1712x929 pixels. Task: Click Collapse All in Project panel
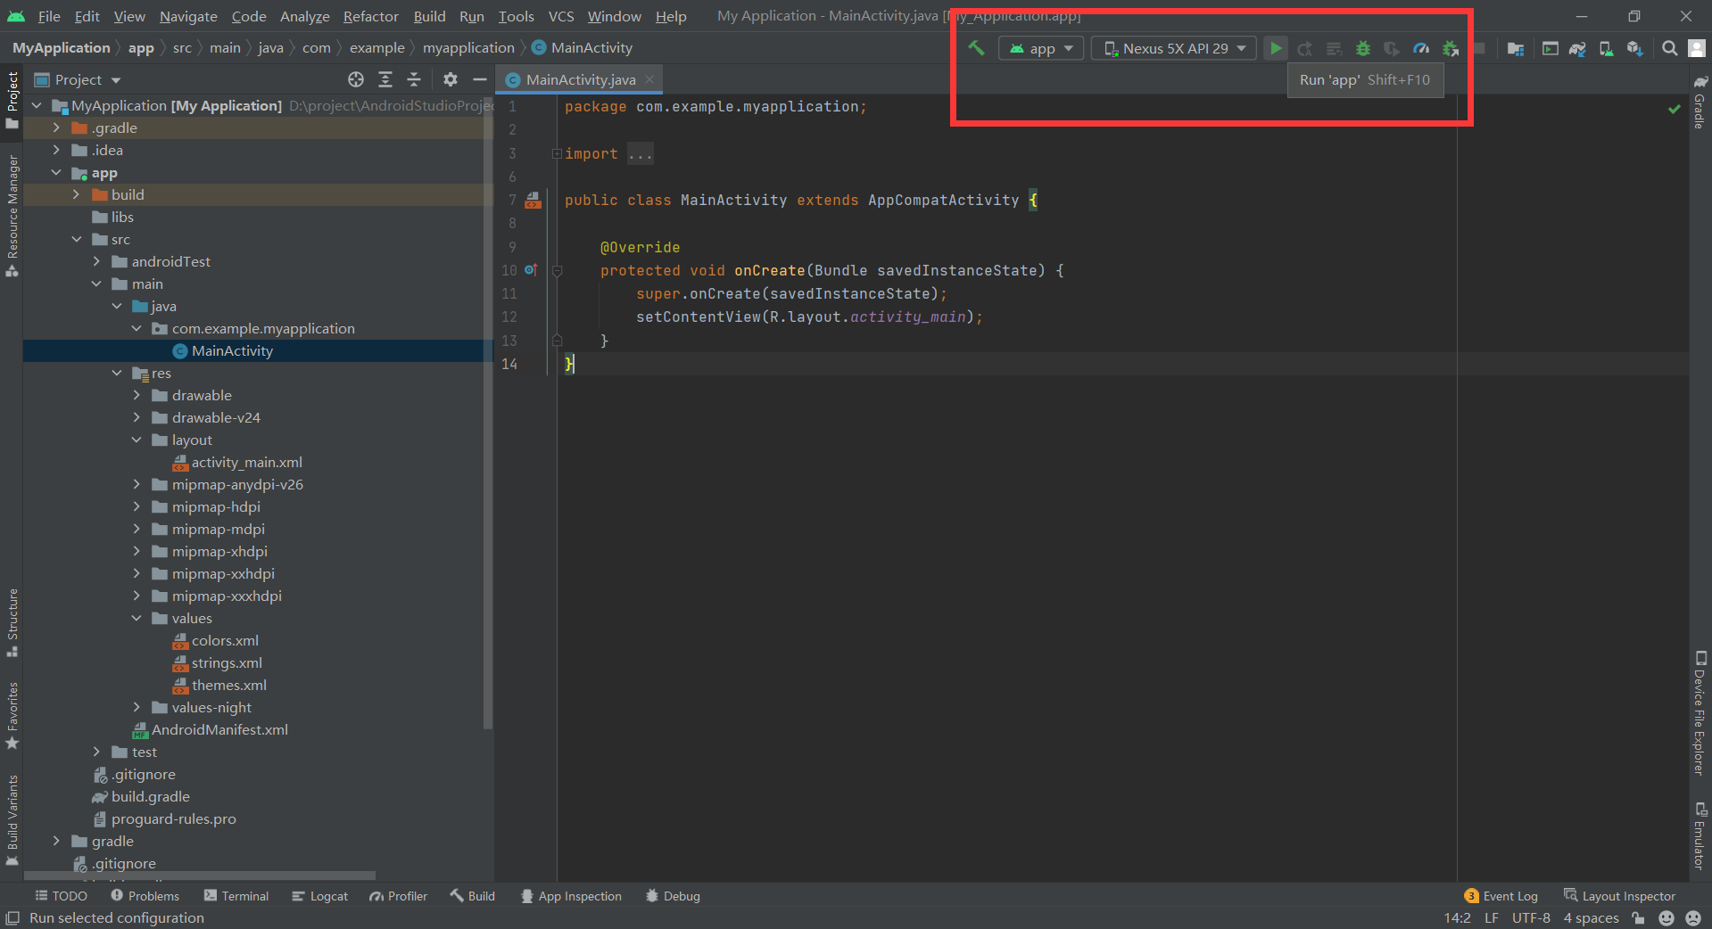point(414,79)
